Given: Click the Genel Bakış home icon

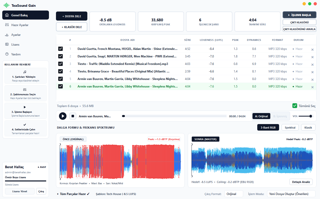Looking at the screenshot, I should point(7,15).
